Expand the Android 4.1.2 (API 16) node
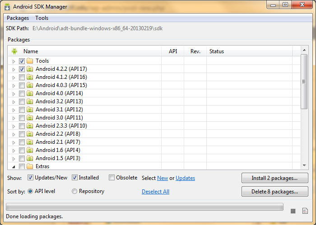Image resolution: width=316 pixels, height=225 pixels. point(14,78)
